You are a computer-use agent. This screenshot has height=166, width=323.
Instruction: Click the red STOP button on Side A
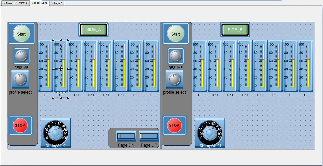pos(20,125)
